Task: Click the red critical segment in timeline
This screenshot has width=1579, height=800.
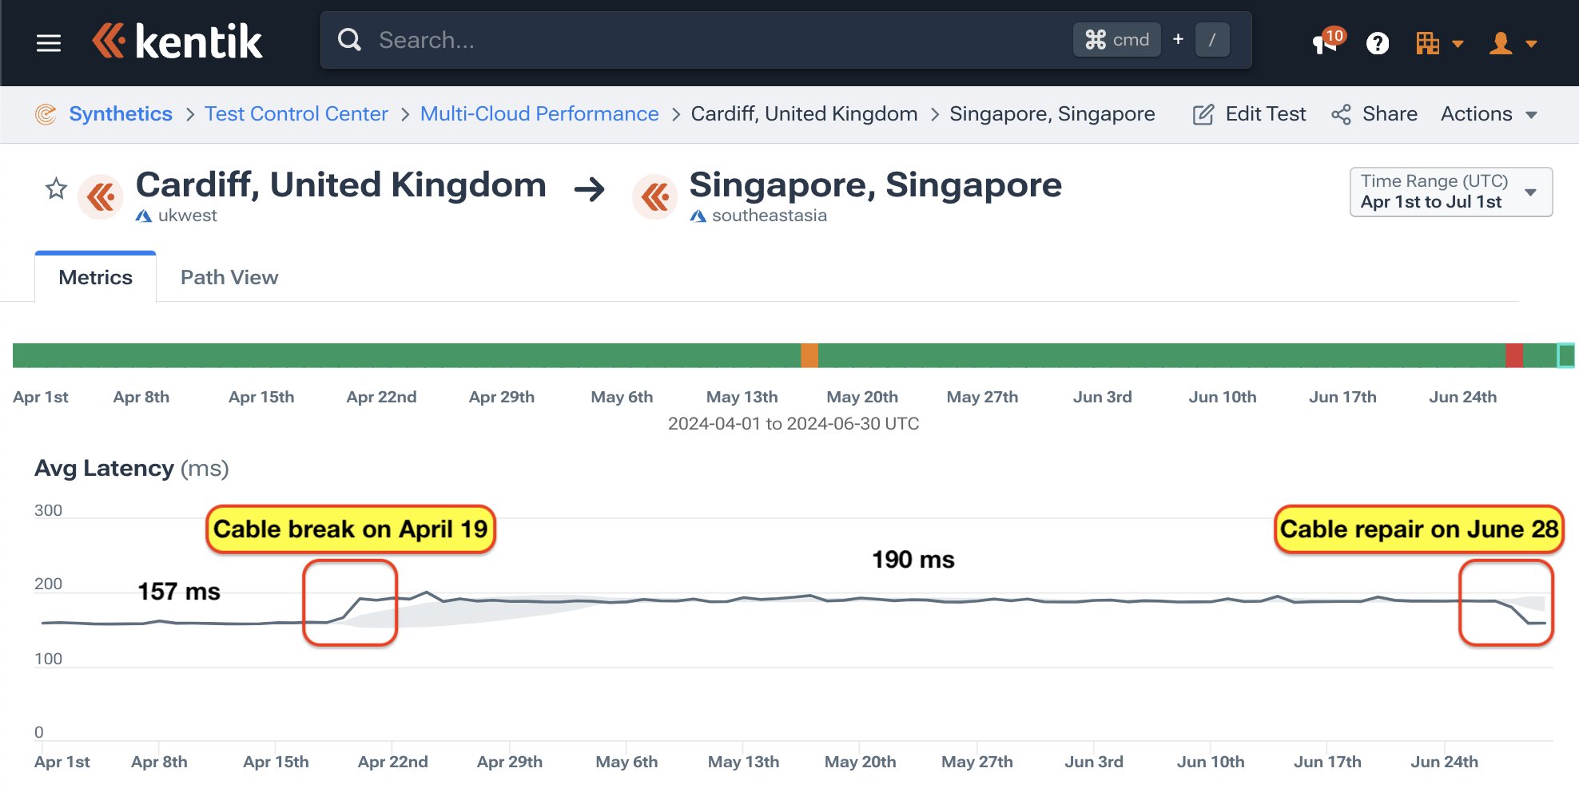Action: (x=1513, y=355)
